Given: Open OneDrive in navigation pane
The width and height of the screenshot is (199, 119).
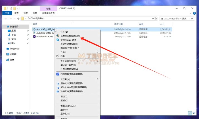Looking at the screenshot, I should point(15,49).
